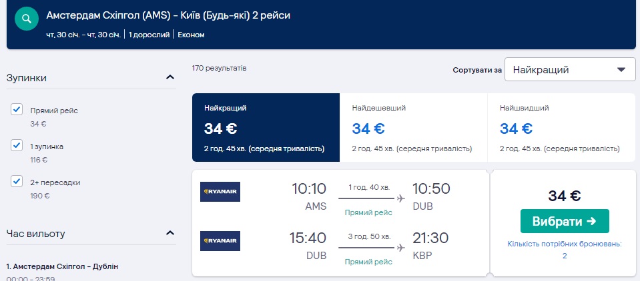Click the Амстердам Схіпгол – Київ route summary
This screenshot has width=640, height=281.
(x=168, y=15)
